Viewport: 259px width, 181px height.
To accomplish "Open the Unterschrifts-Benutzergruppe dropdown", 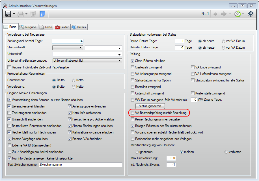I will point(120,61).
